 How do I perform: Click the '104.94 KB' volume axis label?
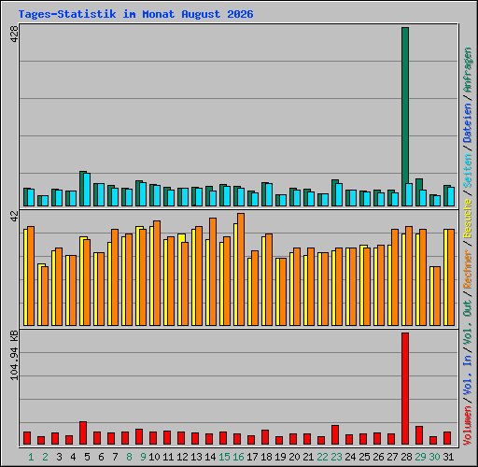click(14, 355)
